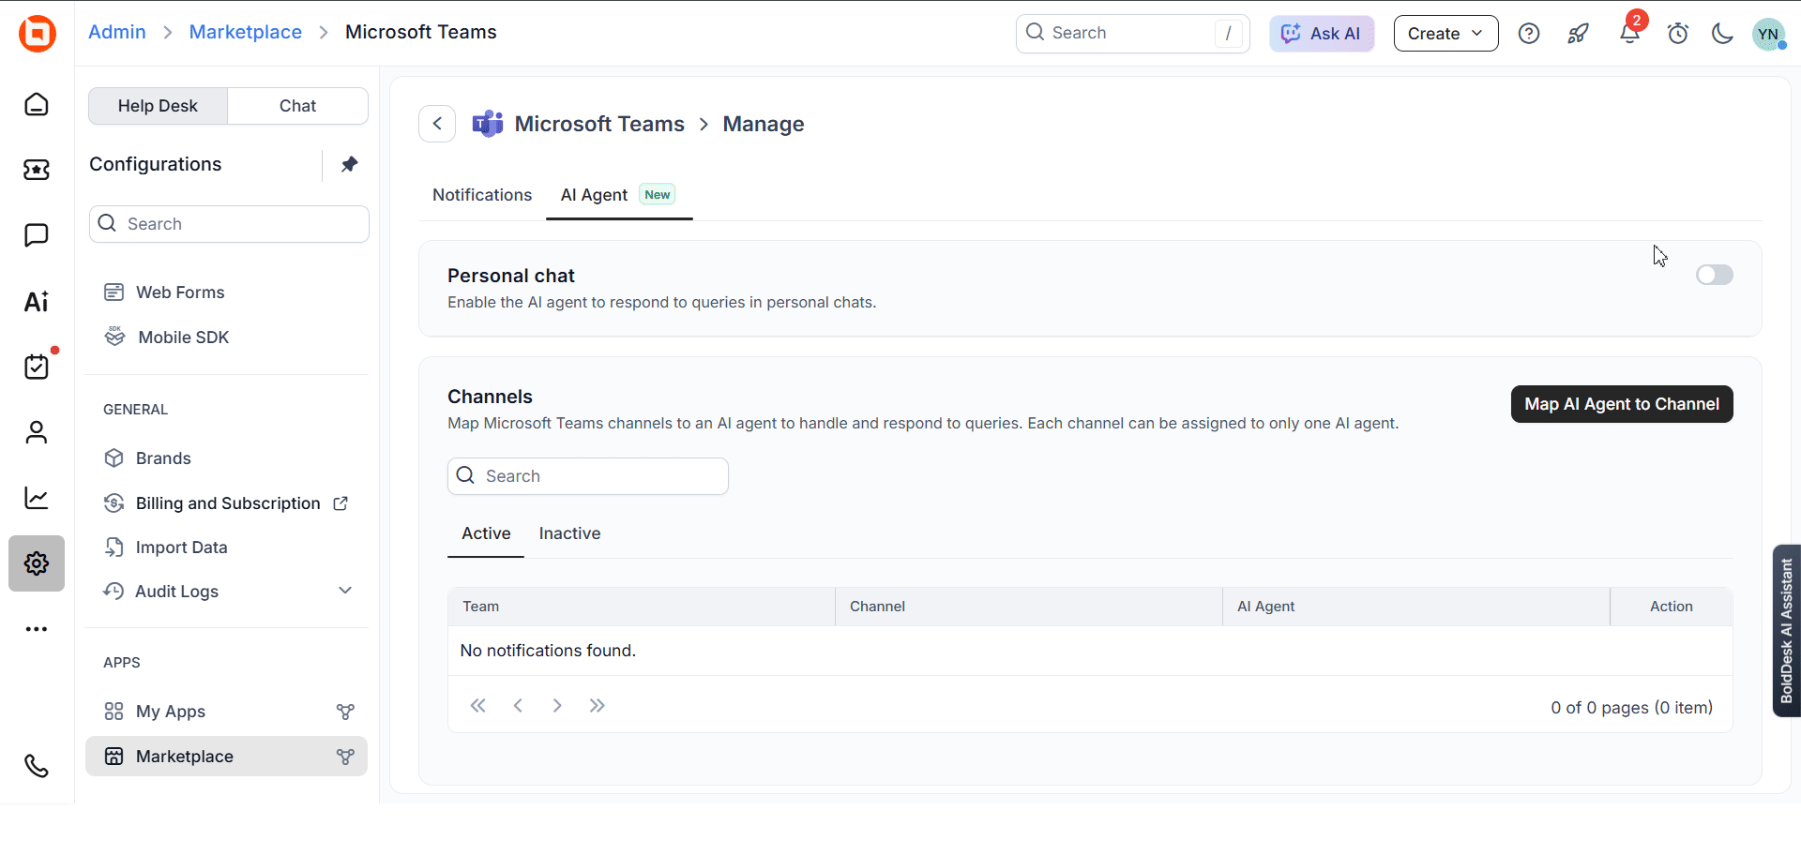Open the Admin settings gear icon
The width and height of the screenshot is (1801, 855).
coord(37,563)
